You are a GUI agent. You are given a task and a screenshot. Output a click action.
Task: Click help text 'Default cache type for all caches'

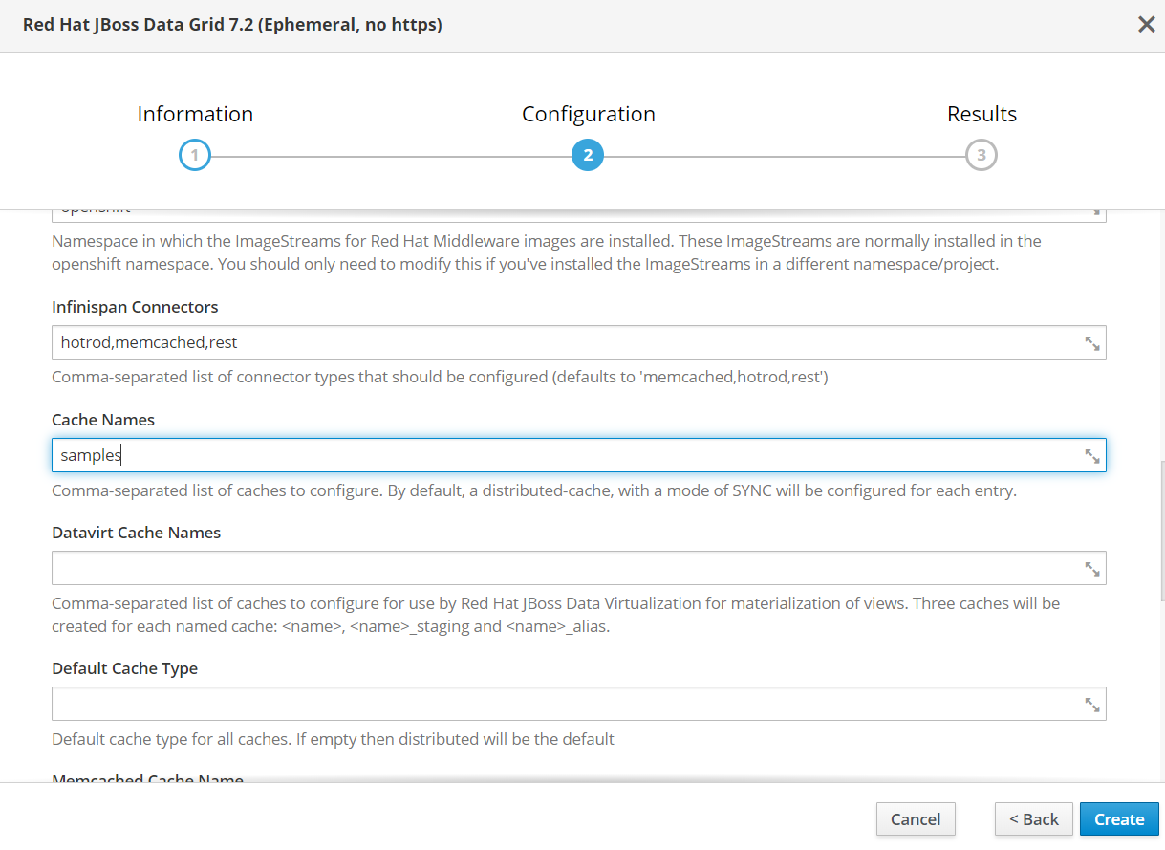[x=333, y=739]
